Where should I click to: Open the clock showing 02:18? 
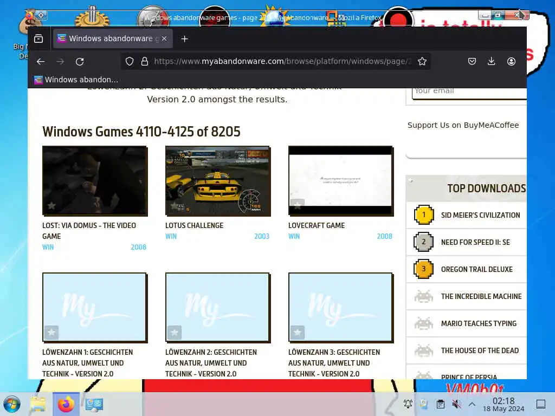(504, 405)
